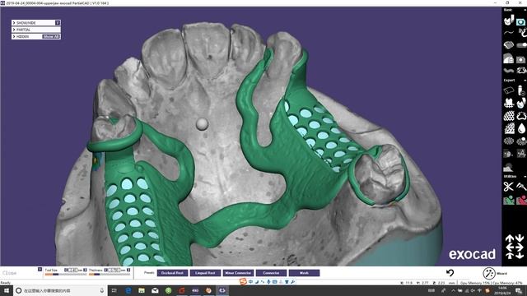Decrease Thickness with left arrow

(105, 270)
